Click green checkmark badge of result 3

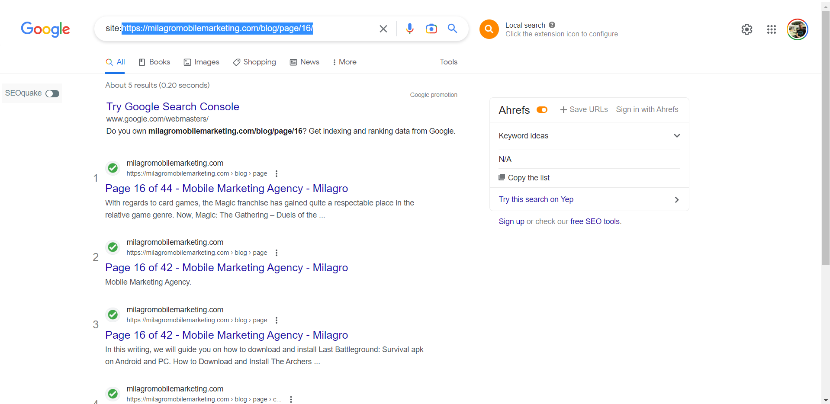click(113, 314)
